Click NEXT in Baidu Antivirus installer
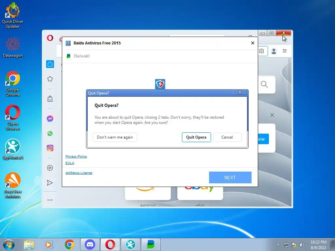 pyautogui.click(x=230, y=177)
